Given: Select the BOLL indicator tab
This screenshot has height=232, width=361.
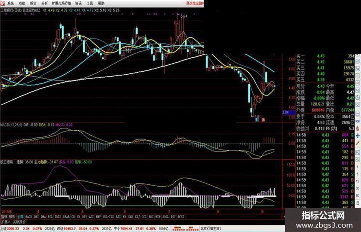Looking at the screenshot, I should [x=165, y=217].
